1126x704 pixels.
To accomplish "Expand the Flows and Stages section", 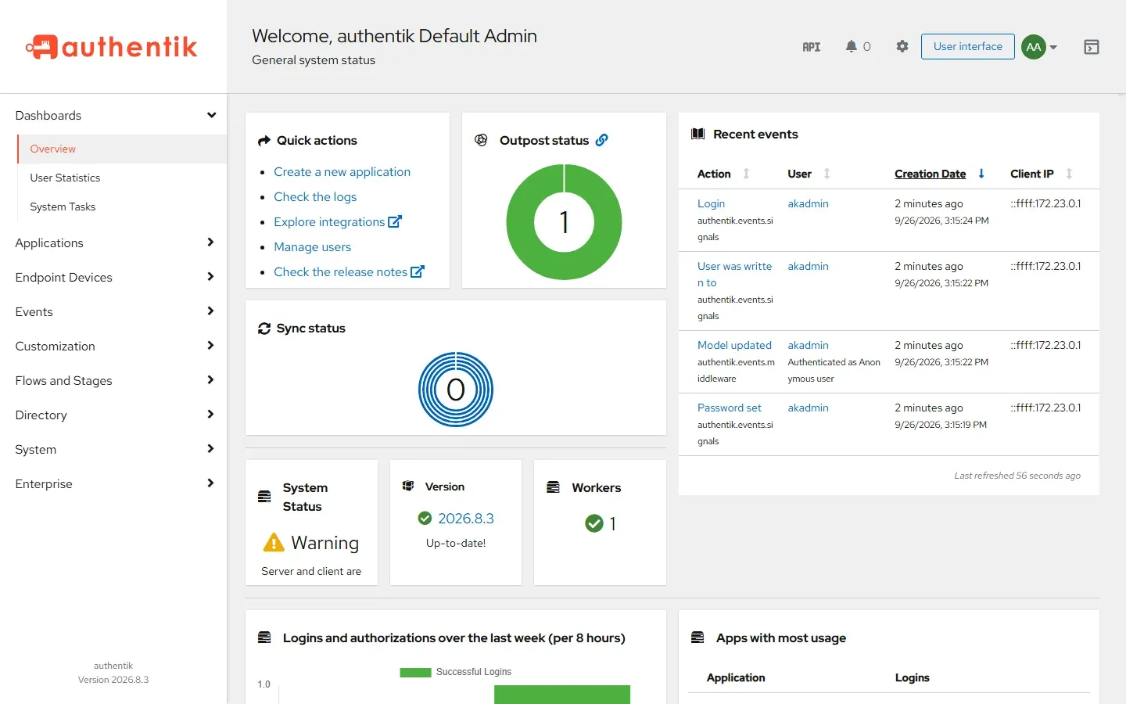I will (x=113, y=380).
